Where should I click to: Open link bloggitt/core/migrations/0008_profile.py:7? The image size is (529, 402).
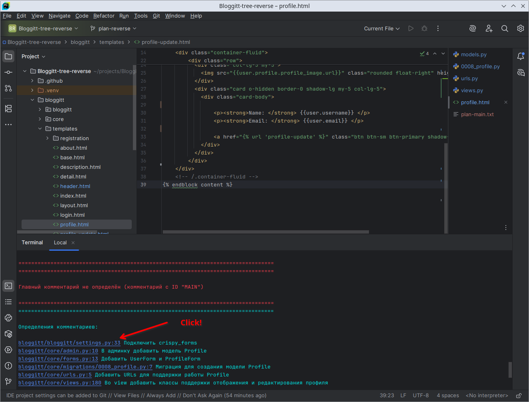click(85, 367)
